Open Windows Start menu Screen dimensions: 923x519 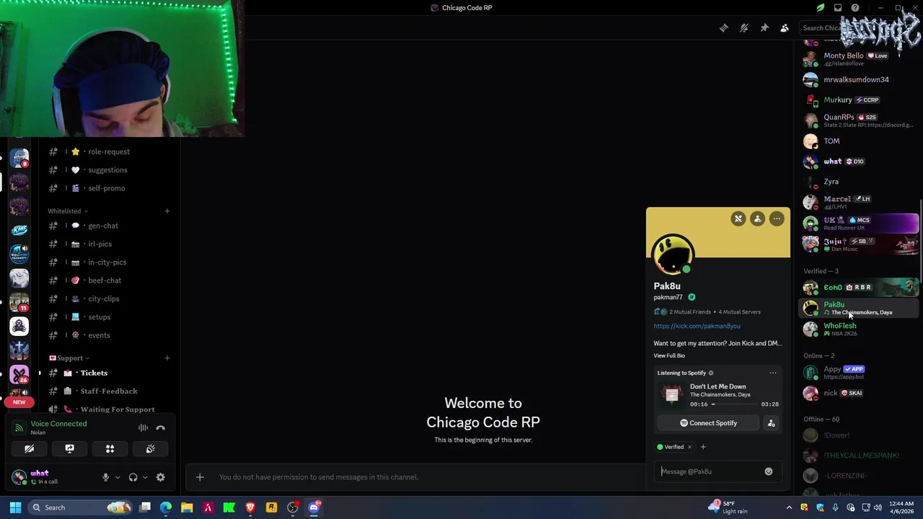coord(15,507)
